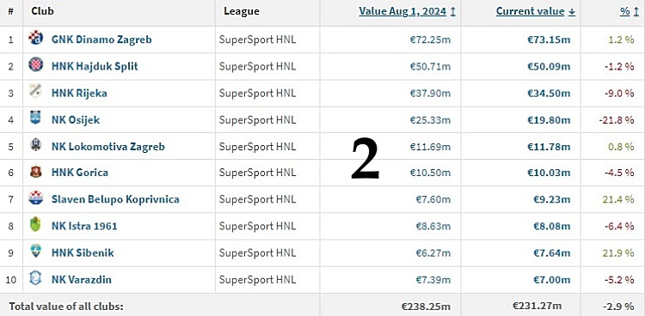
Task: Click HNK Sibenik's €7.64m current value
Action: click(551, 253)
